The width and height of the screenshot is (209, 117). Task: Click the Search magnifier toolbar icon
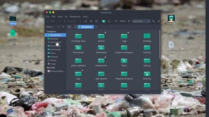153,21
